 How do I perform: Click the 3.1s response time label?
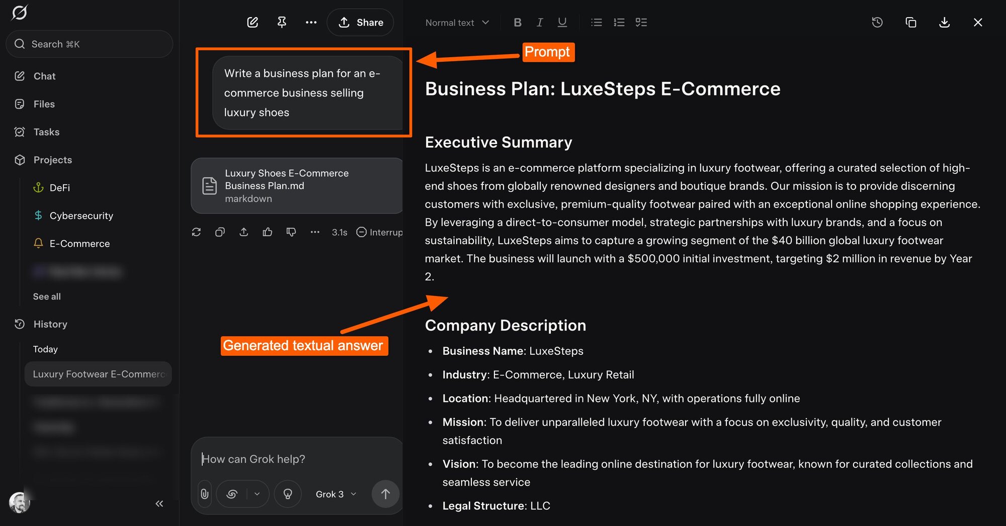[340, 232]
